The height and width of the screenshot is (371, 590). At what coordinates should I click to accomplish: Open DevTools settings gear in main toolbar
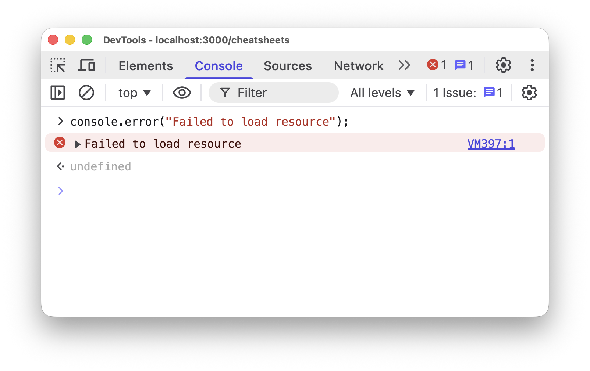[x=503, y=65]
